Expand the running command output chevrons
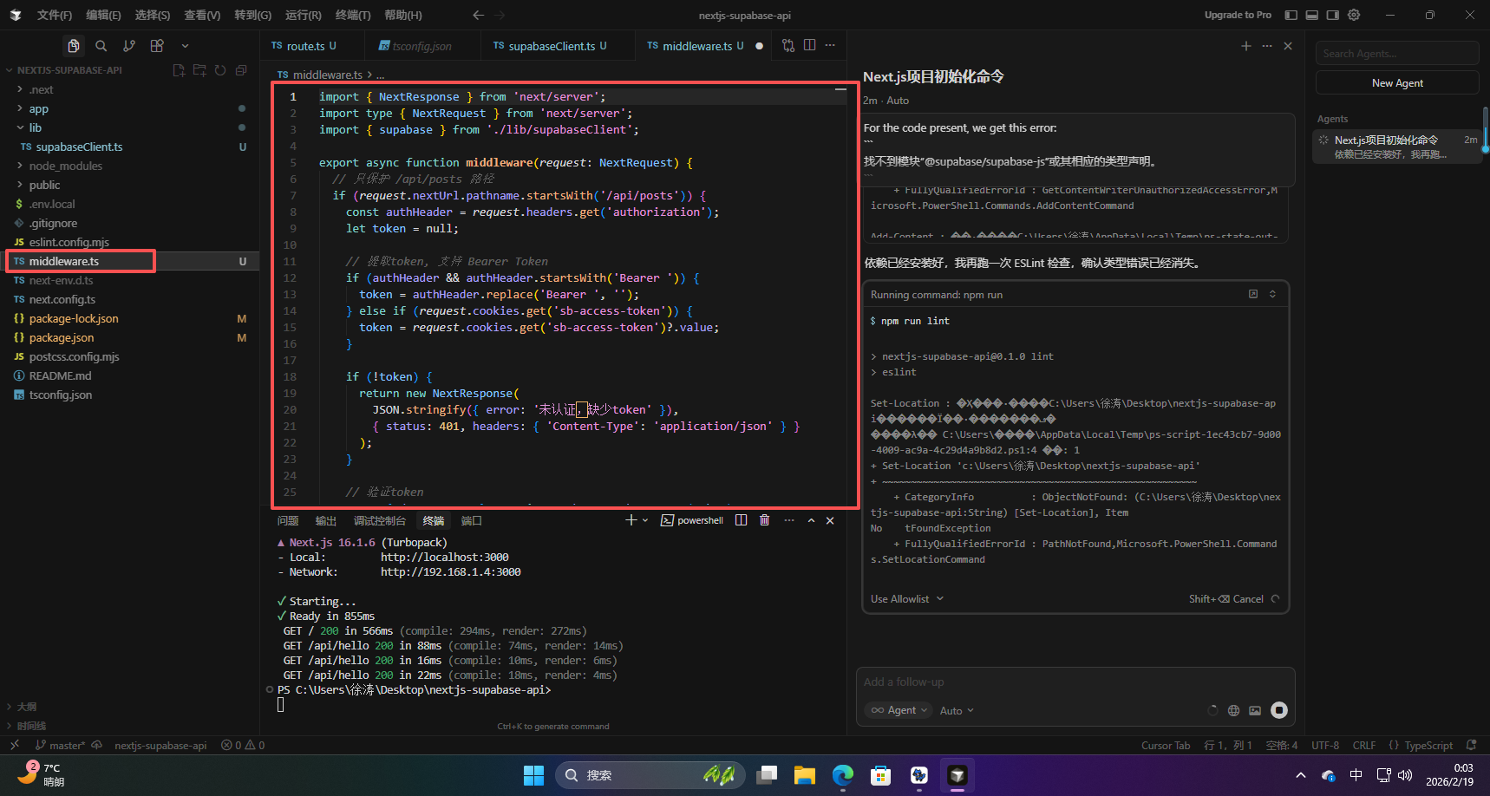The height and width of the screenshot is (796, 1490). 1272,294
